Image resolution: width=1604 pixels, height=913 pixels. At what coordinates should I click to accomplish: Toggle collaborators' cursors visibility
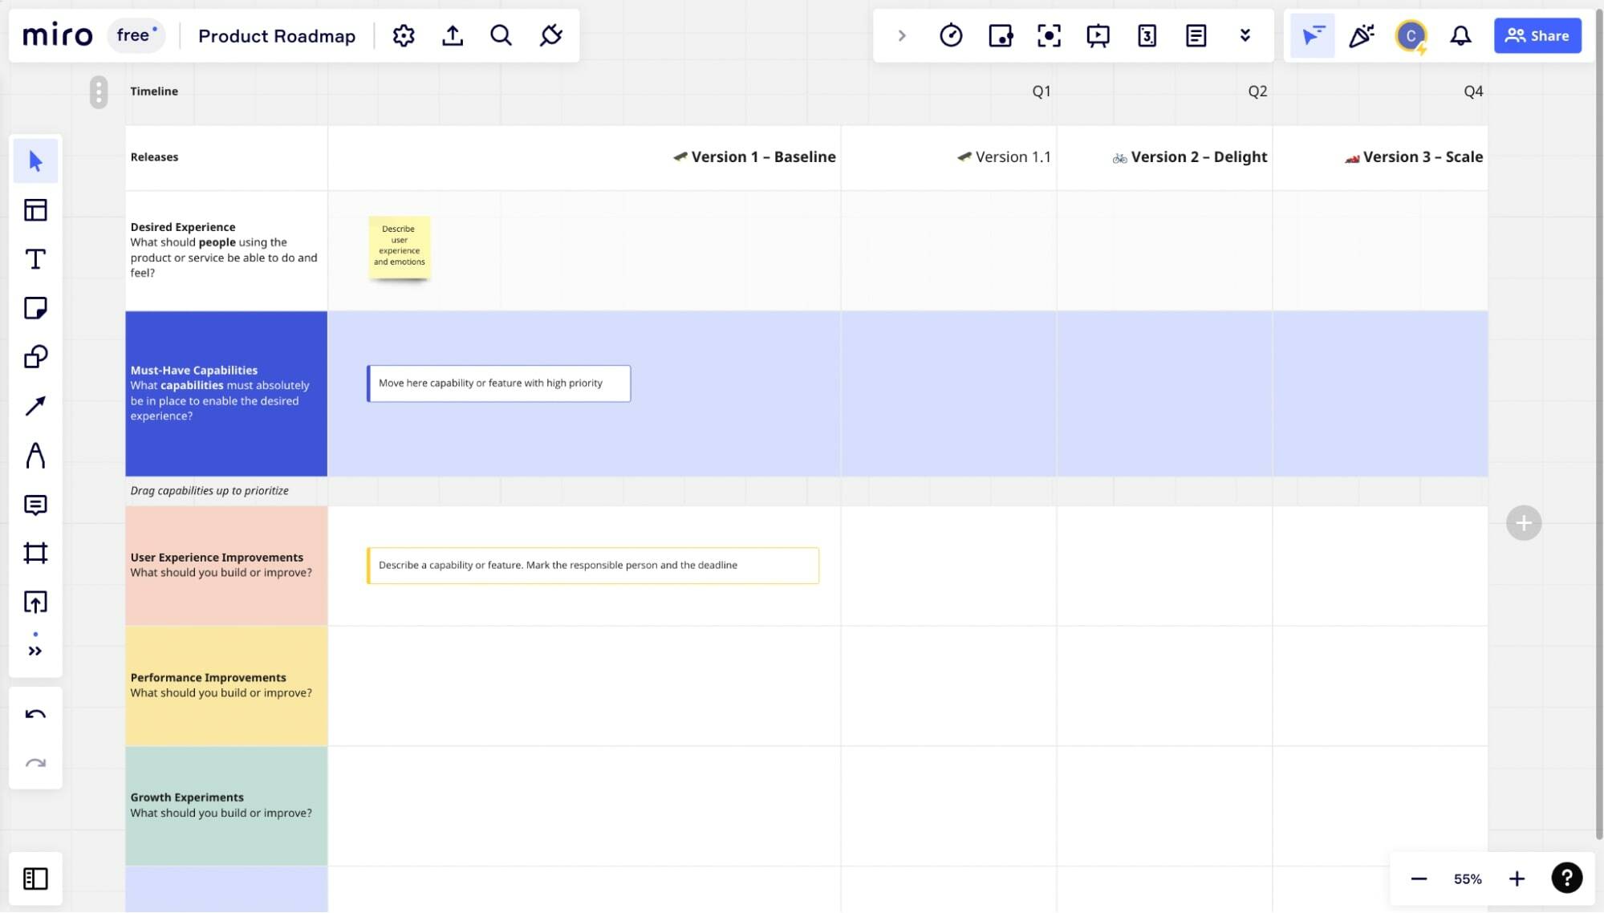point(1313,36)
